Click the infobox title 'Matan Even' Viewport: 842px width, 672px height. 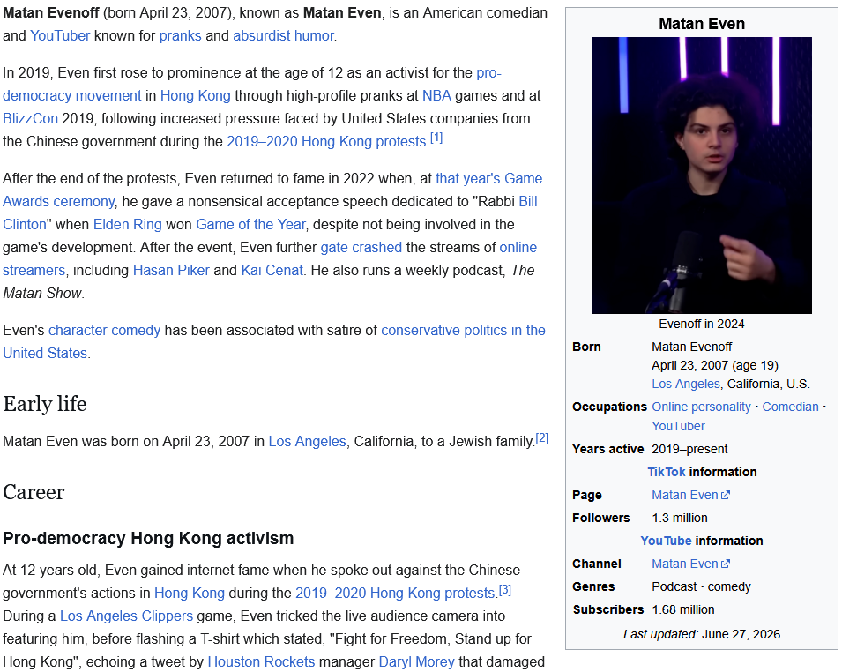(x=701, y=24)
